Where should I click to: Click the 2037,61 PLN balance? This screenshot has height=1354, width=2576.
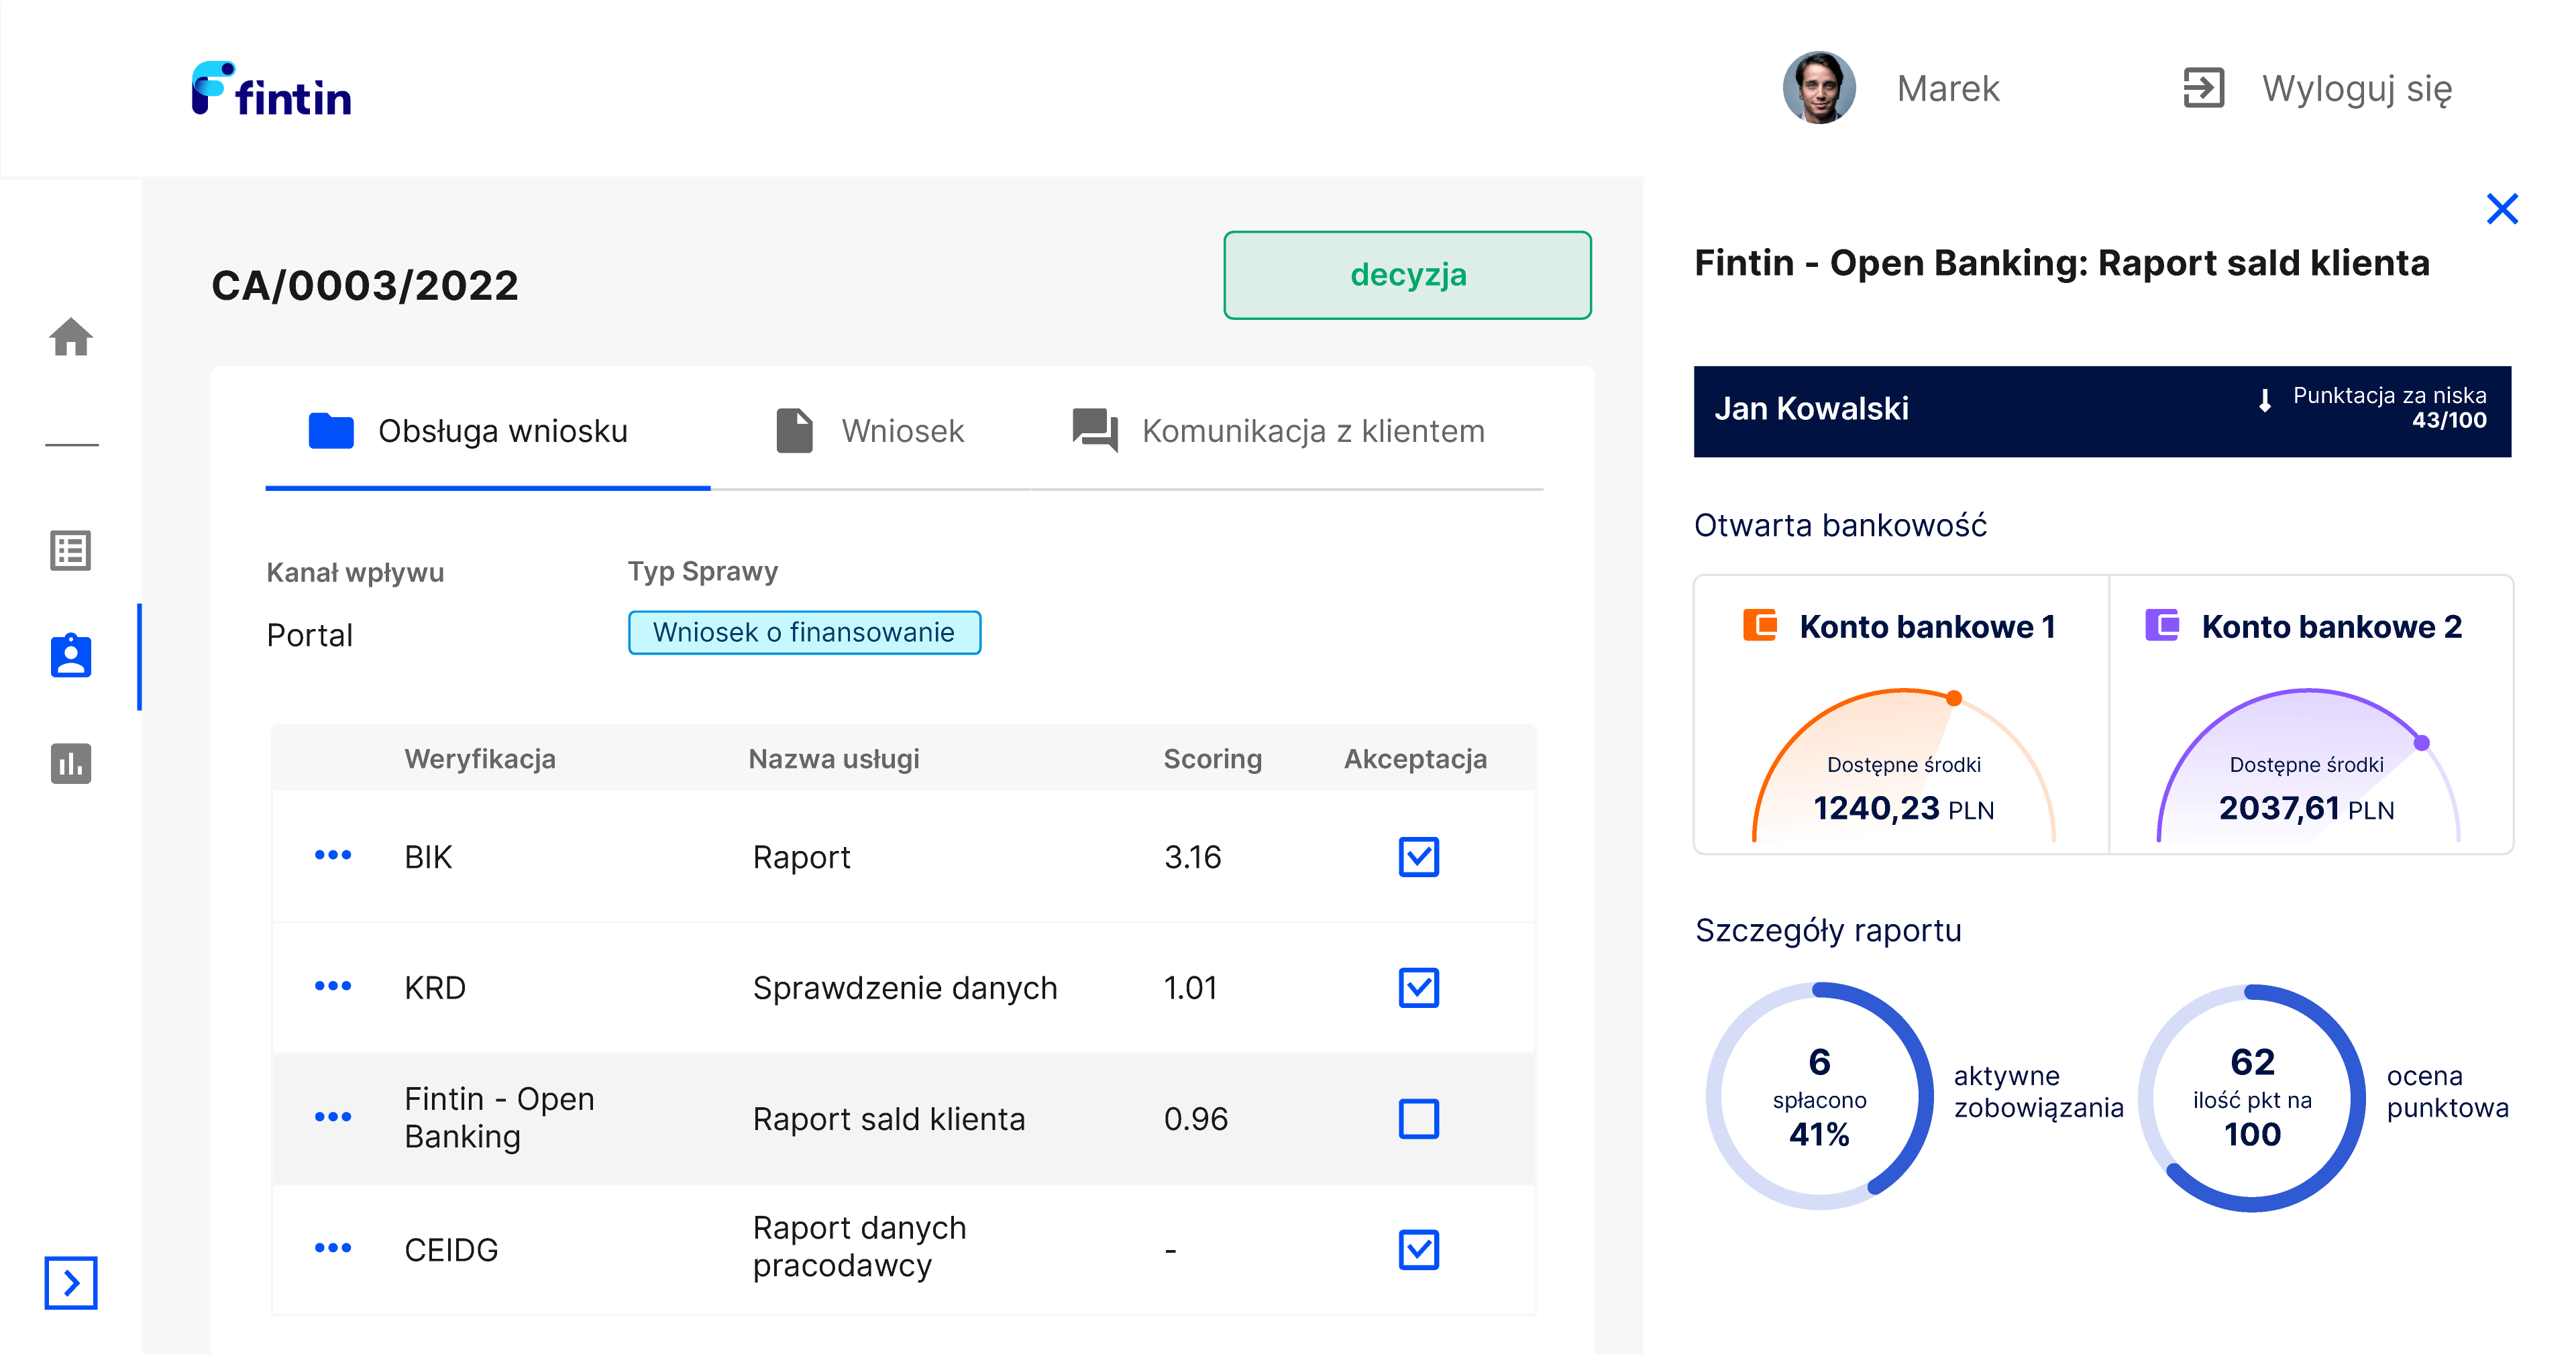(x=2306, y=808)
